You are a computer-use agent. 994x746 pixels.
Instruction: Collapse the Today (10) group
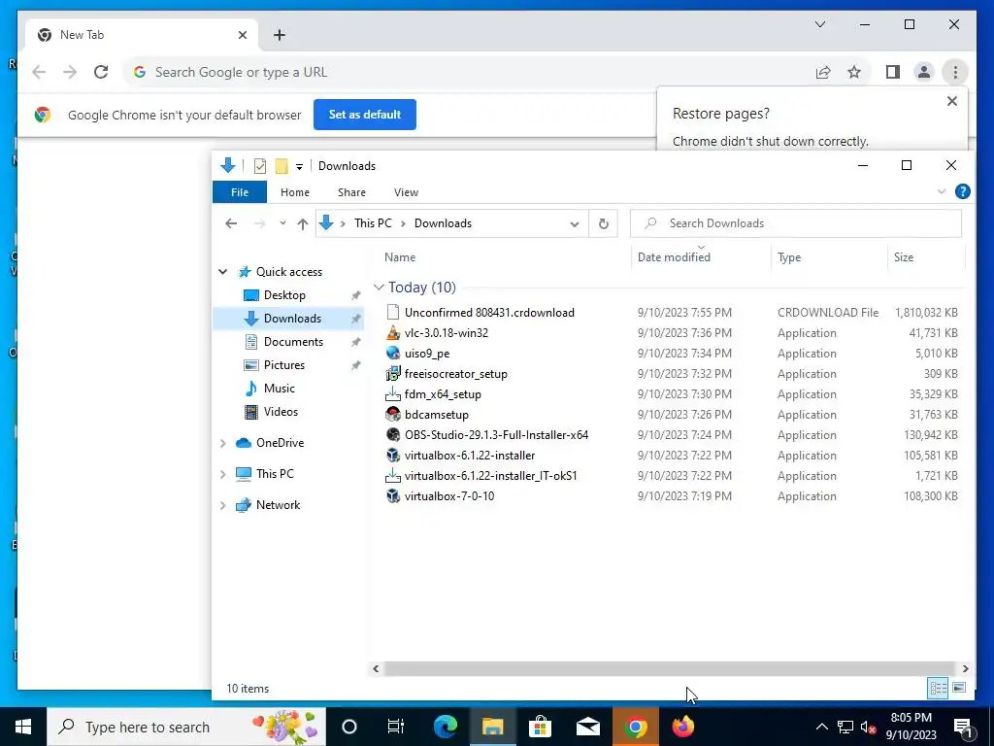(x=380, y=288)
